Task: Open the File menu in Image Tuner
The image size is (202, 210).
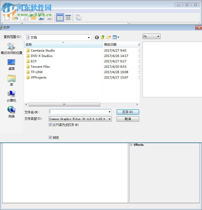Action: click(x=6, y=10)
